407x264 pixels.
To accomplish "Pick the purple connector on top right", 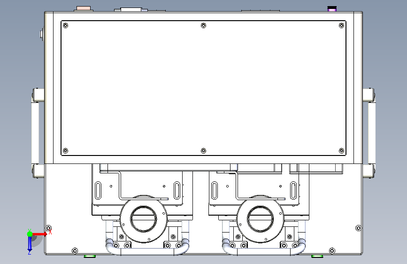I will pyautogui.click(x=332, y=8).
